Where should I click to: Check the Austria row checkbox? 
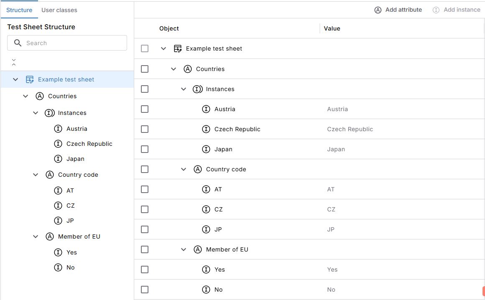click(x=144, y=109)
